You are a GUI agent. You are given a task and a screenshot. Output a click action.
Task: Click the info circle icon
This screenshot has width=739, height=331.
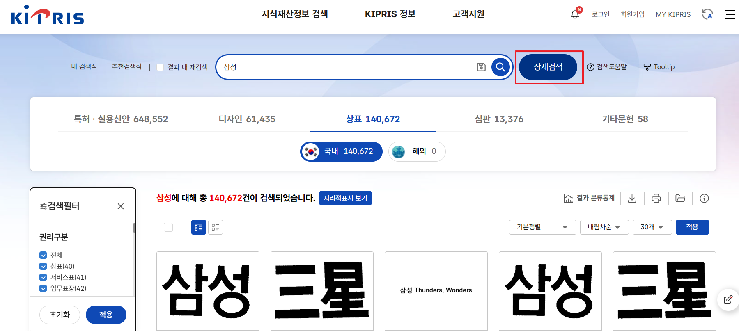click(x=704, y=199)
